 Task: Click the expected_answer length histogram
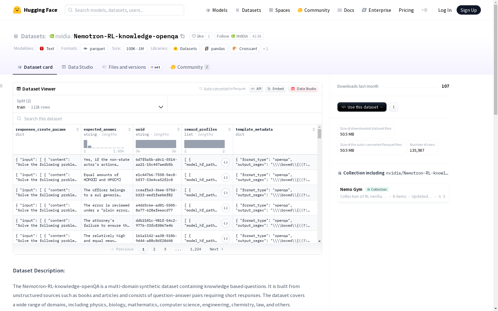pos(104,144)
